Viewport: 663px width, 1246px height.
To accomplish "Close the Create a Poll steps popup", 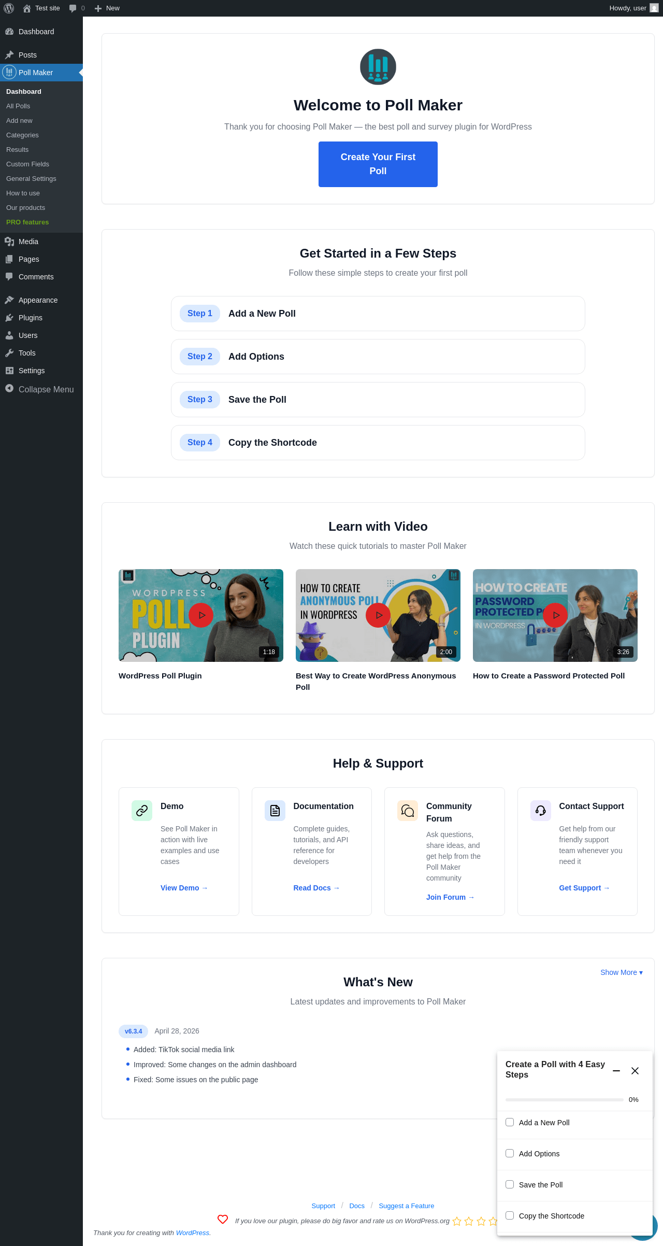I will (635, 1071).
